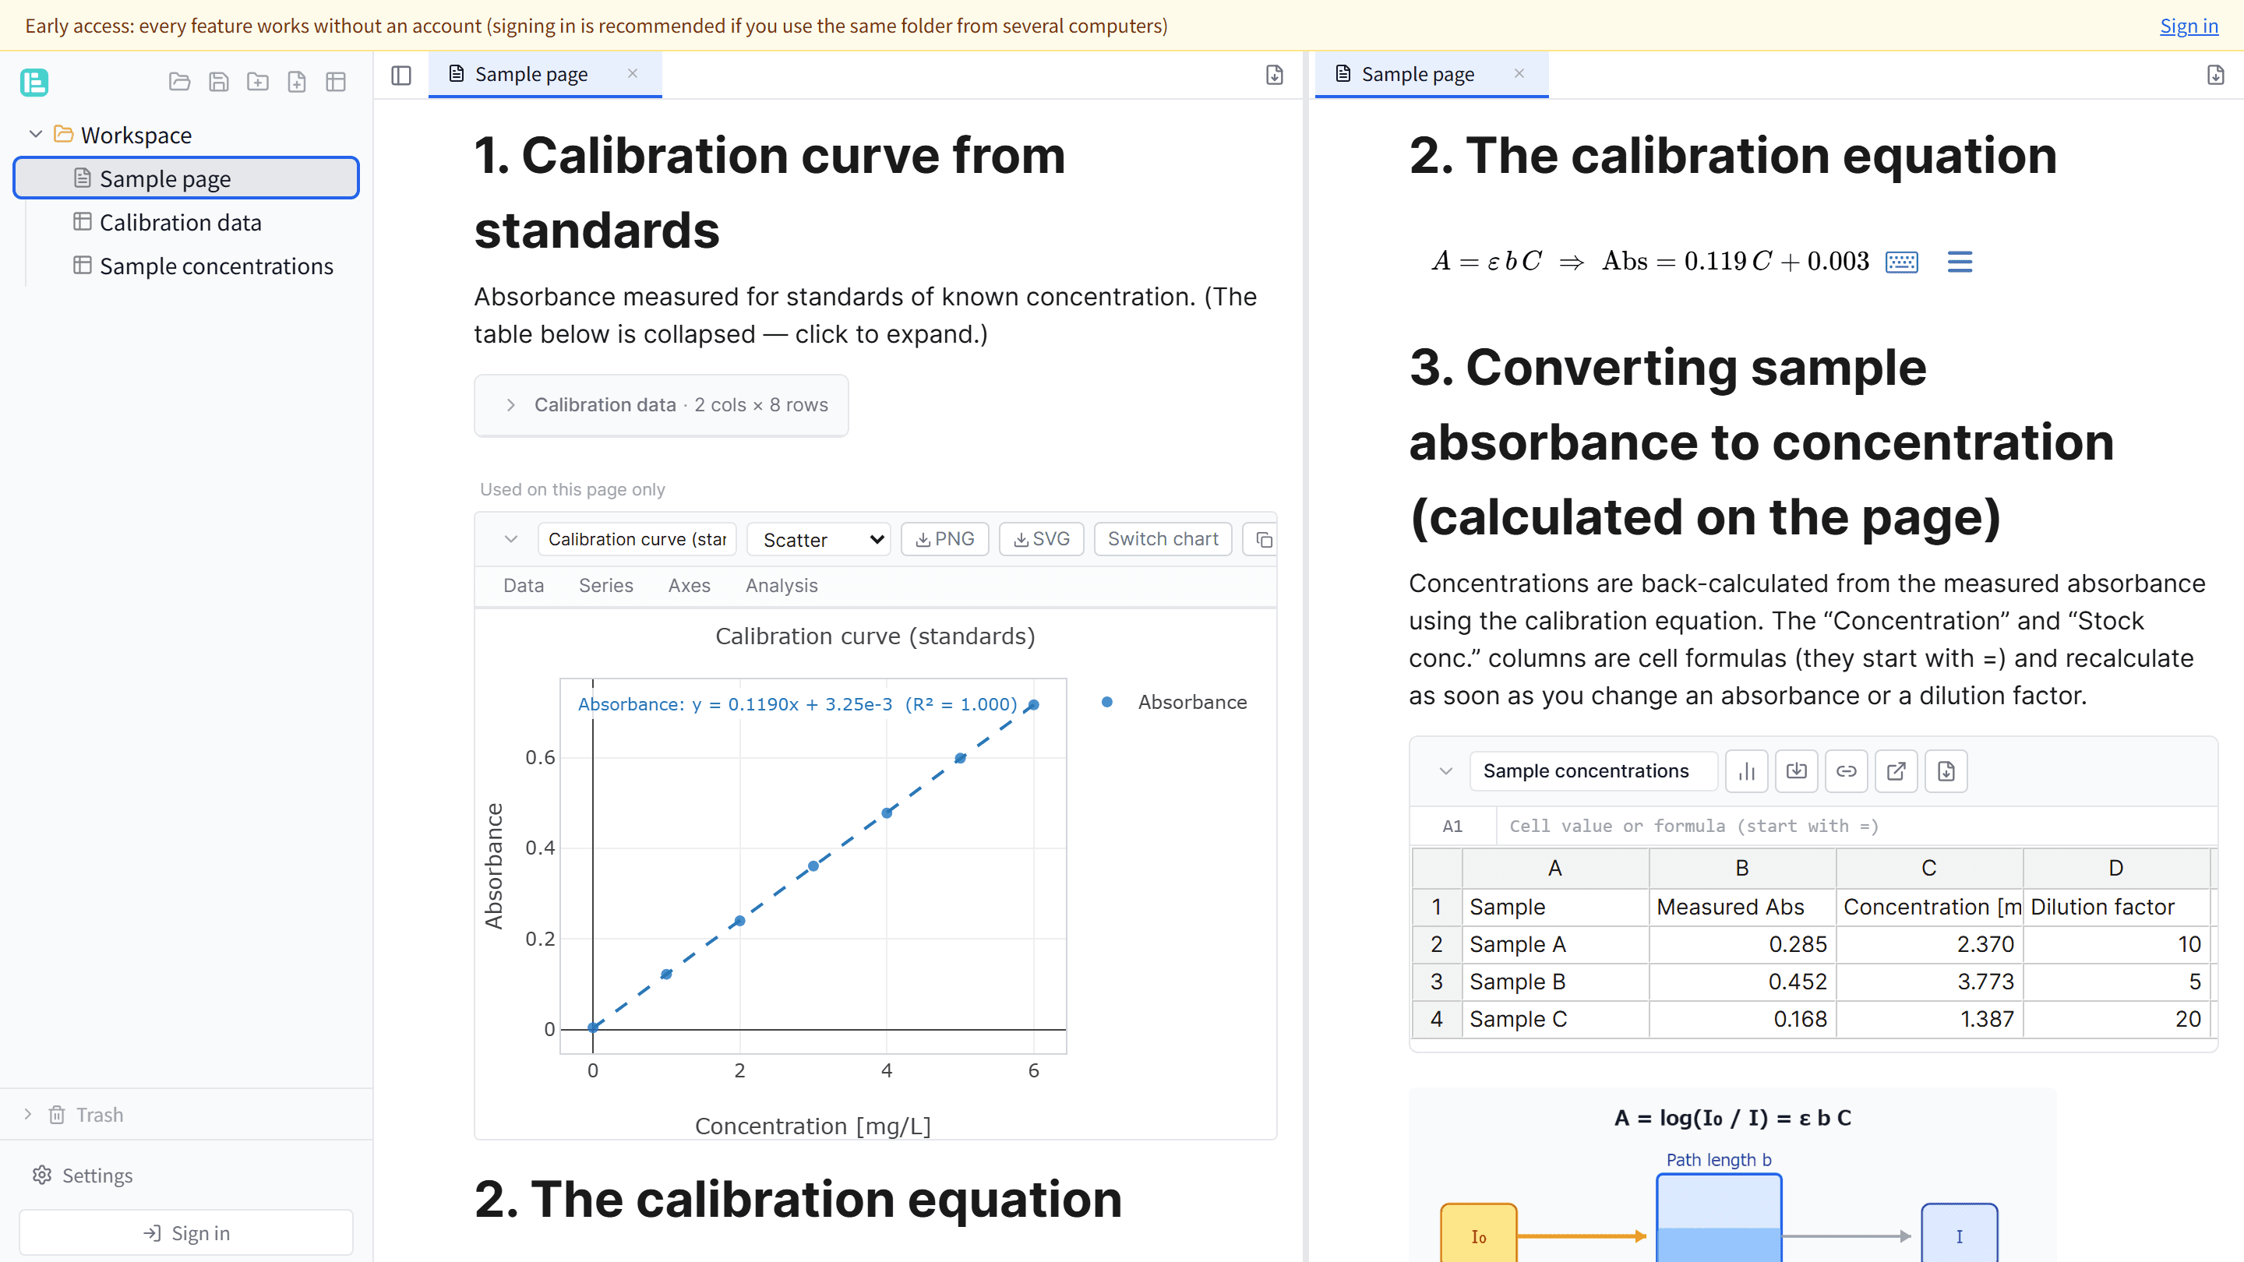Expand the collapsed Calibration data table

click(x=662, y=405)
